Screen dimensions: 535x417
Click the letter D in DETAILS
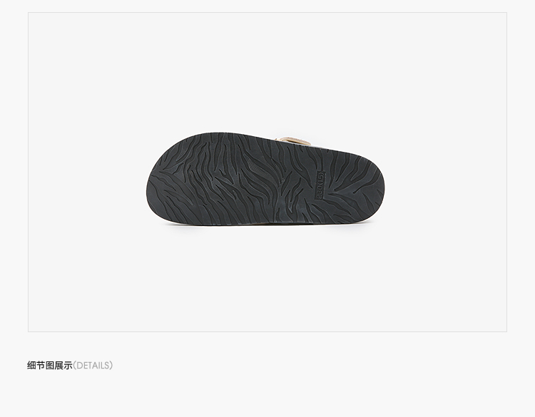[79, 366]
